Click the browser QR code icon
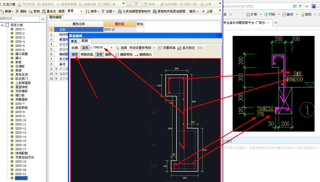The height and width of the screenshot is (182, 320). point(295,6)
